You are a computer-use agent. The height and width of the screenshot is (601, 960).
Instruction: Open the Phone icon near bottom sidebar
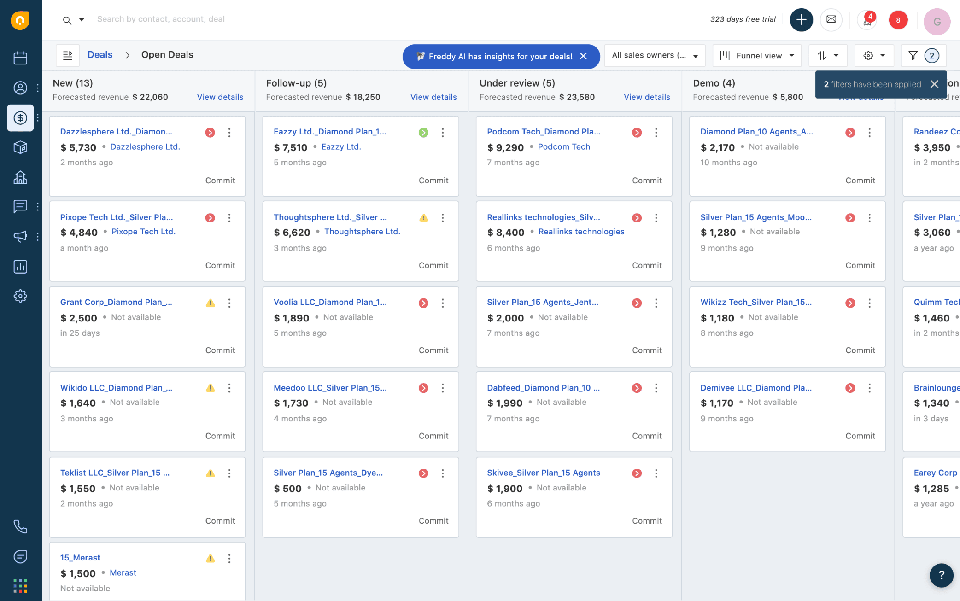(20, 526)
